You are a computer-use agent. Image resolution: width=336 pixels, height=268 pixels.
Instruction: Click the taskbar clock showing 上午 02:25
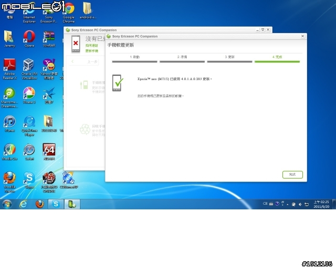pos(321,204)
